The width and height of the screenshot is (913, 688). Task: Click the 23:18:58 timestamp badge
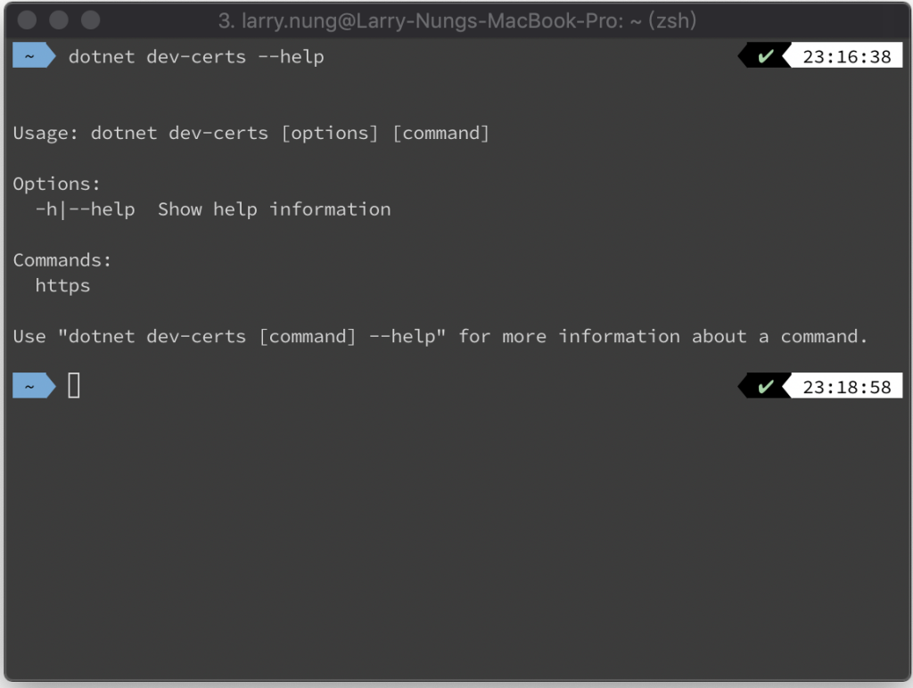[847, 387]
